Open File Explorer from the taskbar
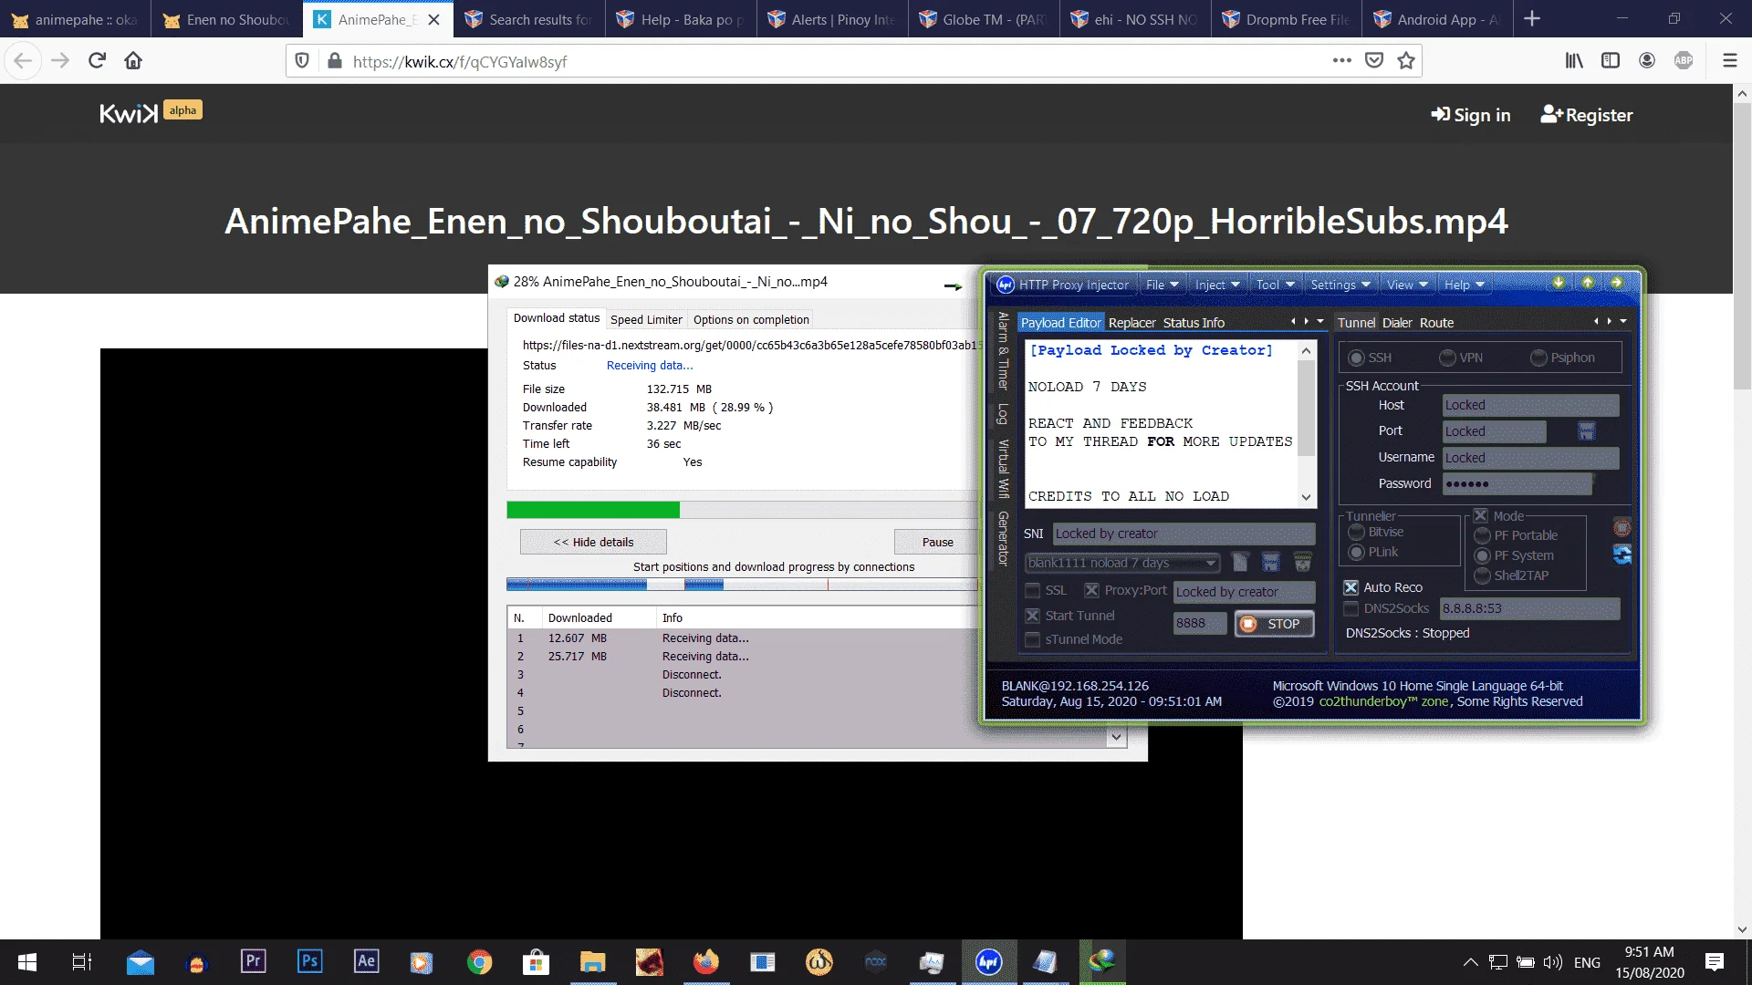Image resolution: width=1752 pixels, height=985 pixels. 592,962
